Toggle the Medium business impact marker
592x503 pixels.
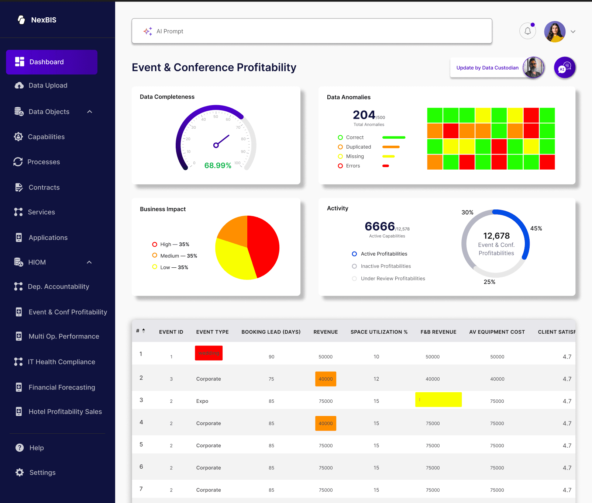155,255
